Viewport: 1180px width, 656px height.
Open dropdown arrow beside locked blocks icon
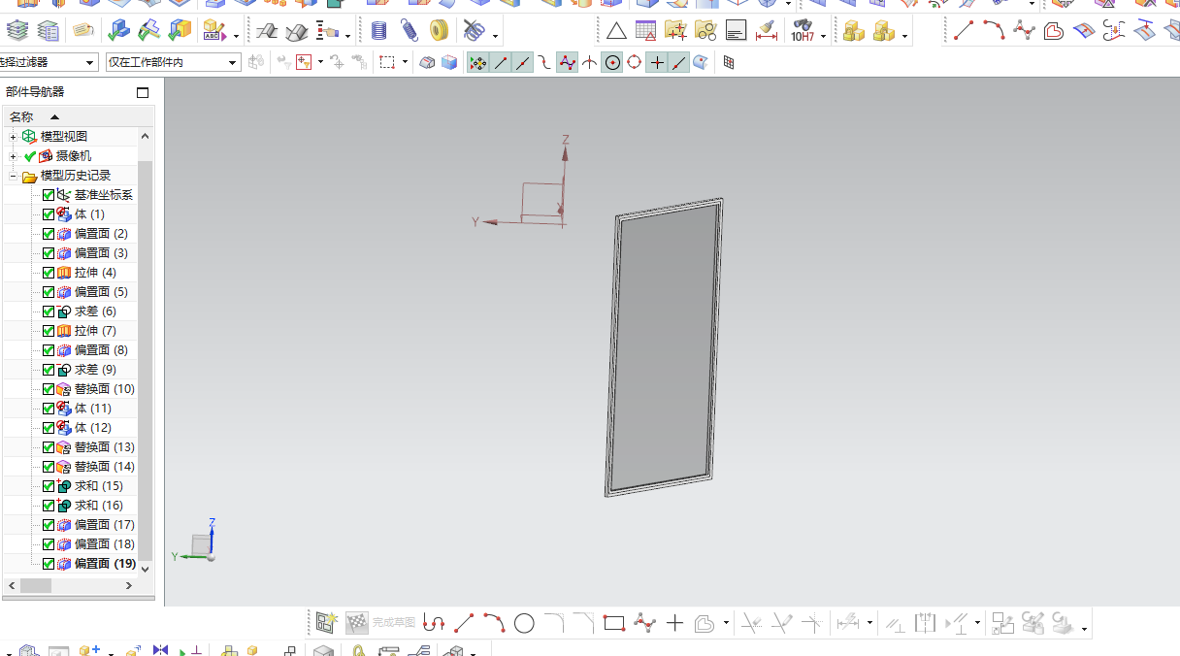pyautogui.click(x=904, y=36)
